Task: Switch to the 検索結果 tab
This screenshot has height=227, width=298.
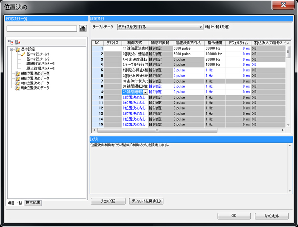Action: tap(33, 202)
